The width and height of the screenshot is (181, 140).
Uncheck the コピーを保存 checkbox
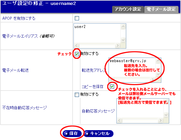pos(112,86)
